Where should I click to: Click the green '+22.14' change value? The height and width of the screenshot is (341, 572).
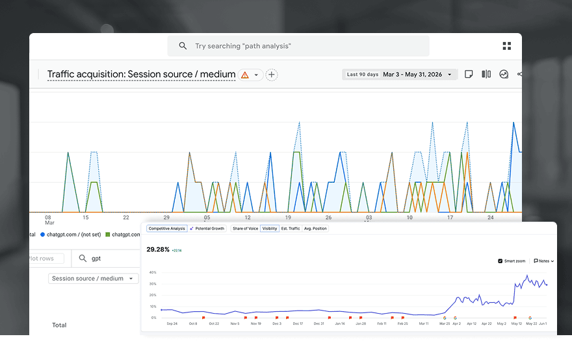tap(177, 250)
